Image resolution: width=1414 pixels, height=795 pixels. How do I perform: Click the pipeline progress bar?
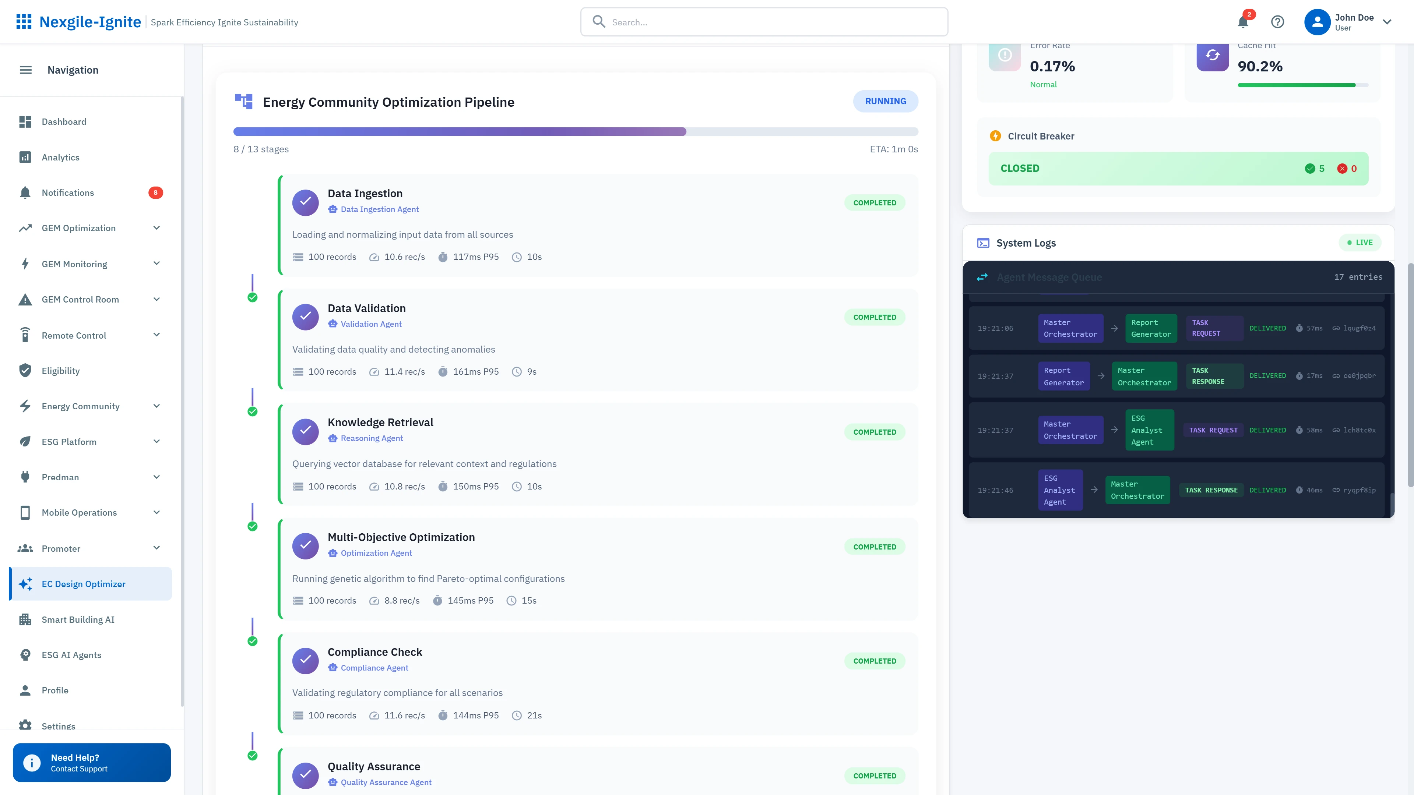575,131
